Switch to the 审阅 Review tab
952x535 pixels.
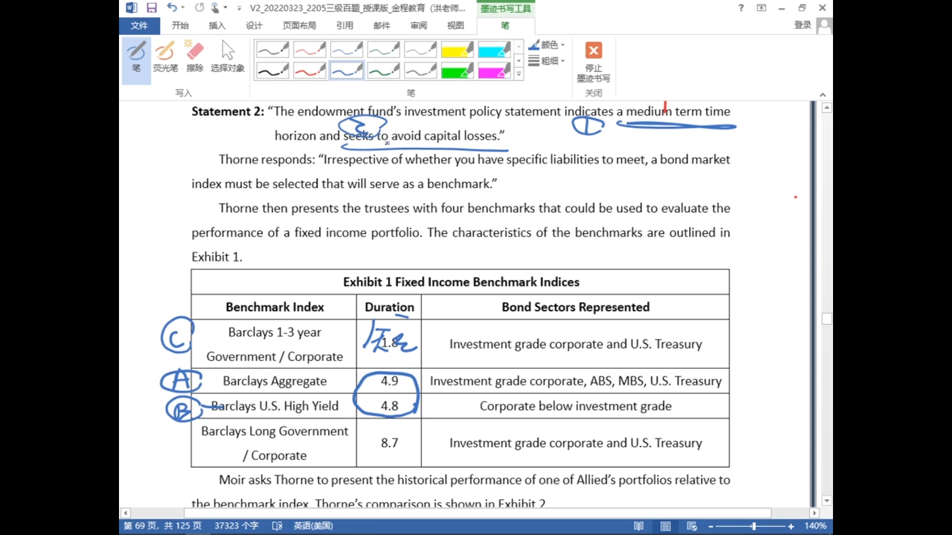click(x=418, y=26)
